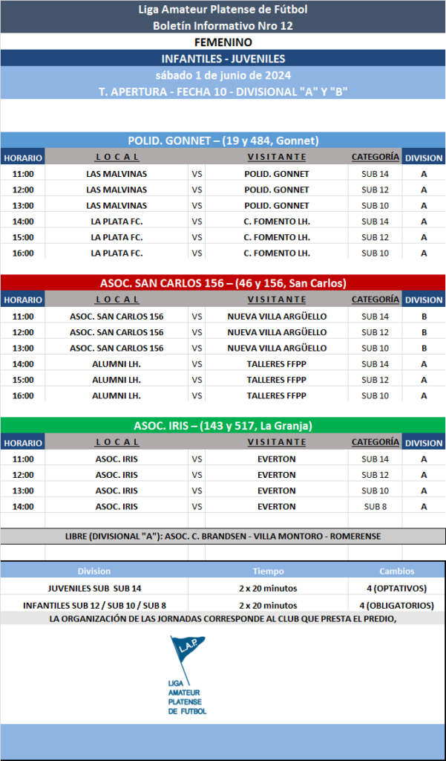Select the red ASOC. SAN CARLOS 156 header
The image size is (446, 761).
tap(223, 283)
